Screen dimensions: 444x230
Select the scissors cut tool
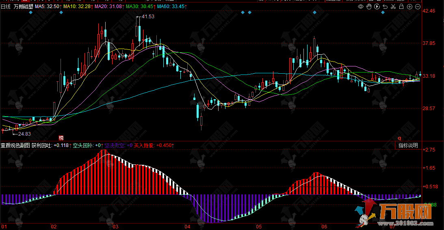(393, 6)
